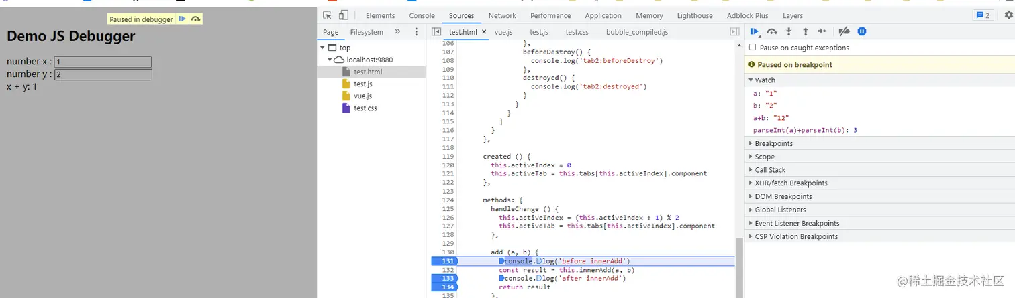Enable Pause on caught exceptions

pyautogui.click(x=753, y=48)
